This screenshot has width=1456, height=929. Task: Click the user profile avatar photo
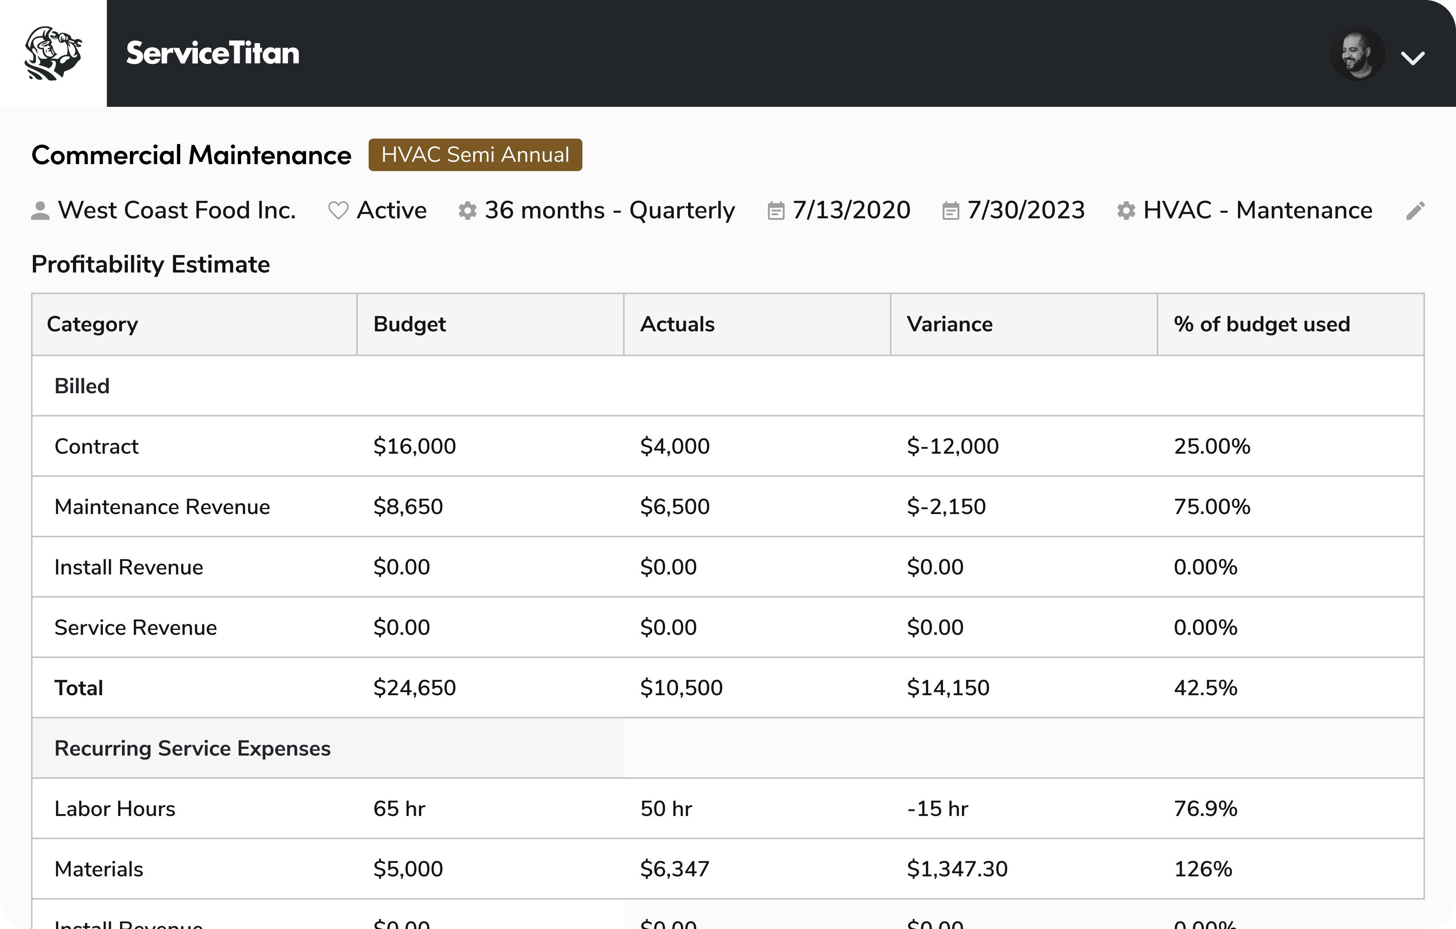click(x=1357, y=54)
